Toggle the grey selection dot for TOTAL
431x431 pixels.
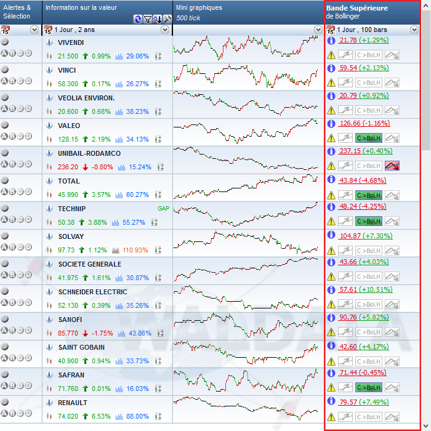tap(5, 180)
